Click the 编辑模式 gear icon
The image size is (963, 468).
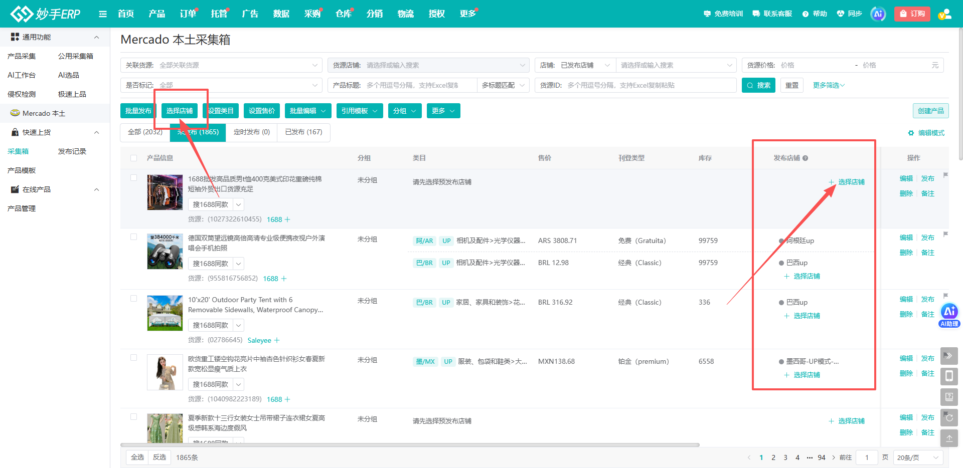[911, 133]
